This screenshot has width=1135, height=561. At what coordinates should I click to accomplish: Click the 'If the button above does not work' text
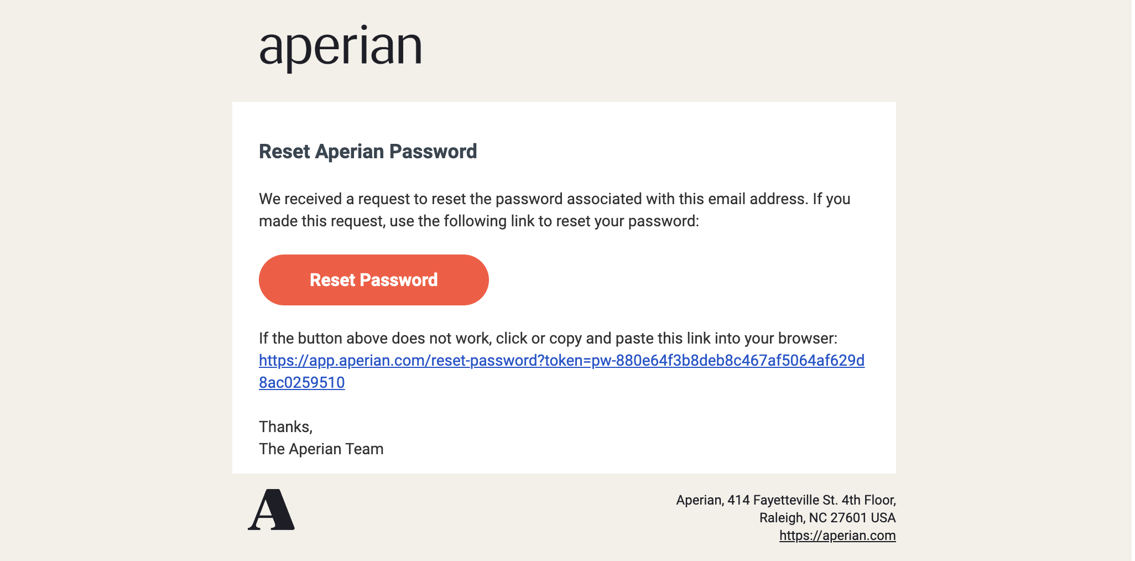[548, 339]
